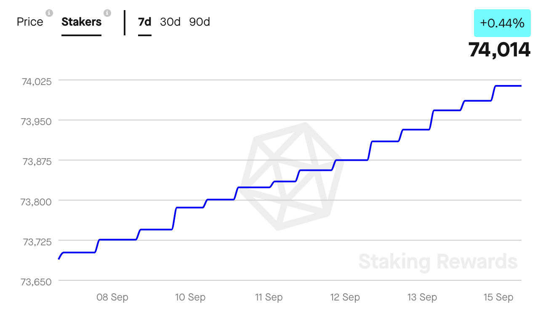The height and width of the screenshot is (319, 543).
Task: Click the 73,800 y-axis label
Action: tap(37, 202)
